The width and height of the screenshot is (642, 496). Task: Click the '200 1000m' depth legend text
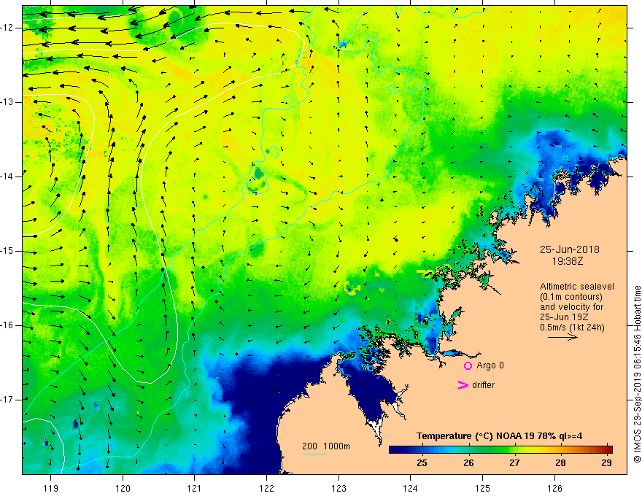326,446
